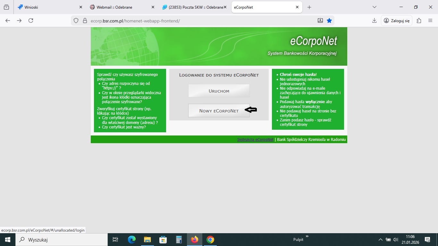Open the Nowy eCorpoNet button
The image size is (438, 246).
pos(219,111)
